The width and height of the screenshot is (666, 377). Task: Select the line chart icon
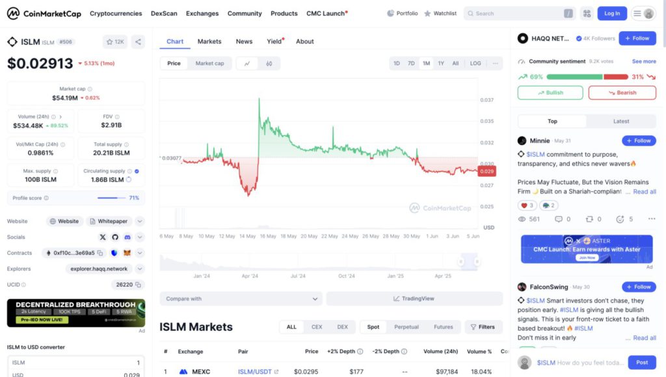247,63
